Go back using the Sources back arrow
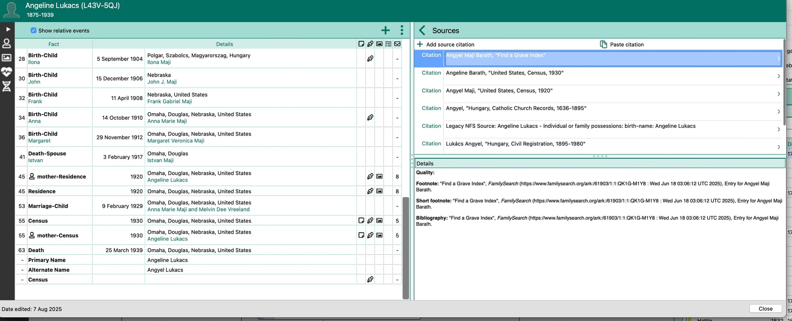The image size is (792, 321). [422, 30]
